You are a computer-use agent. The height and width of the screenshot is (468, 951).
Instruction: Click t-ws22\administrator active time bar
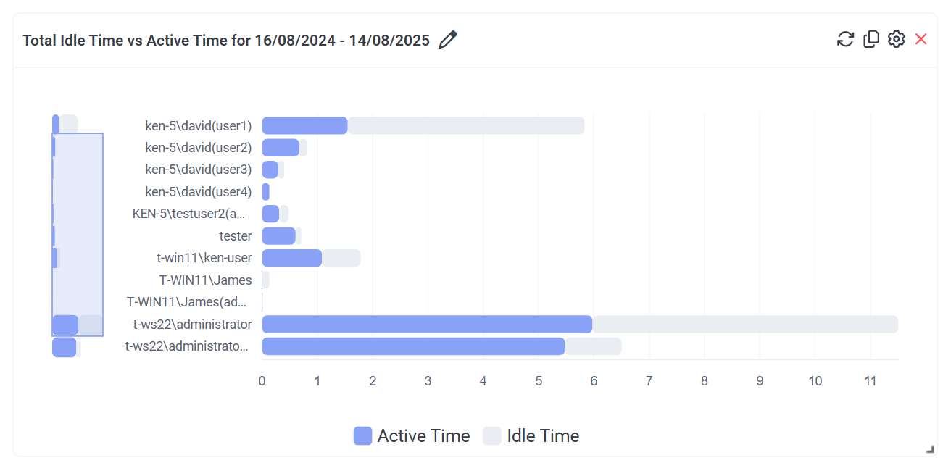click(426, 325)
